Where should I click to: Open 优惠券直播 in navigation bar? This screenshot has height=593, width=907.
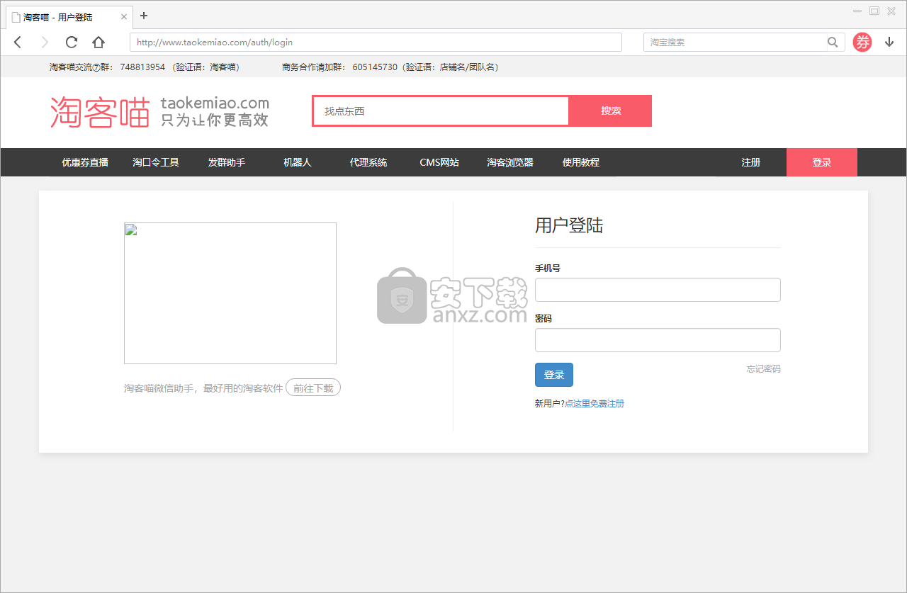85,162
